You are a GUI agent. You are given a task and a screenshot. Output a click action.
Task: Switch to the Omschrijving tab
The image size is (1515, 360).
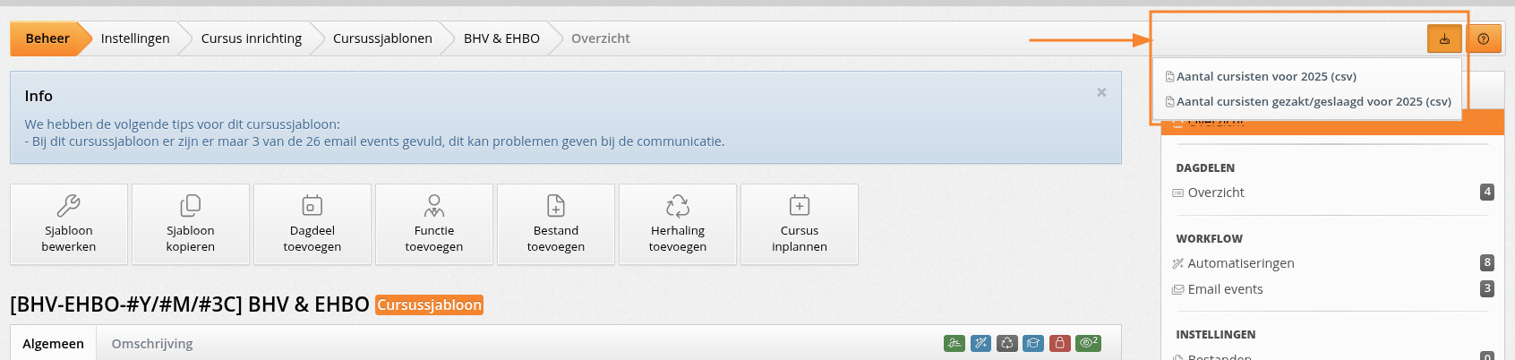[x=152, y=344]
